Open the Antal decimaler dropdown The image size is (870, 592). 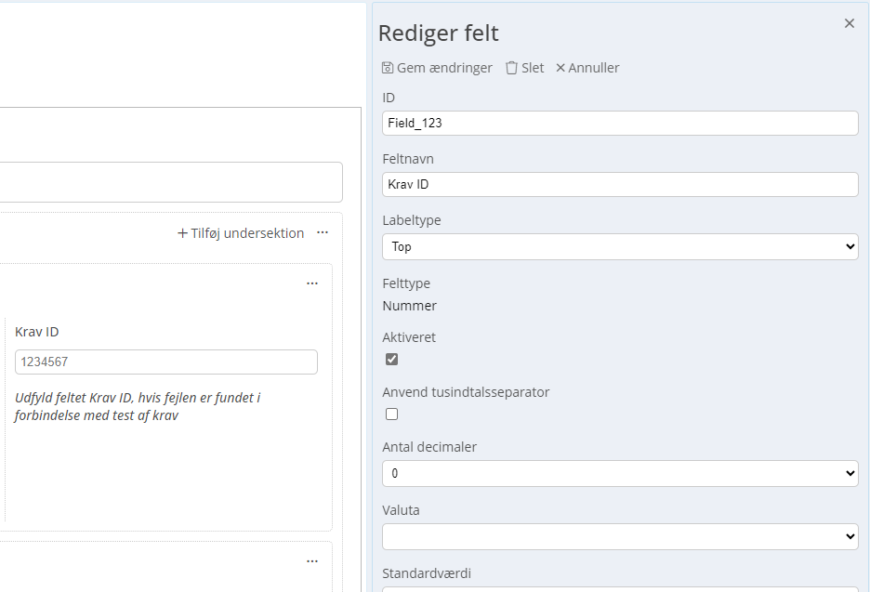pyautogui.click(x=620, y=473)
